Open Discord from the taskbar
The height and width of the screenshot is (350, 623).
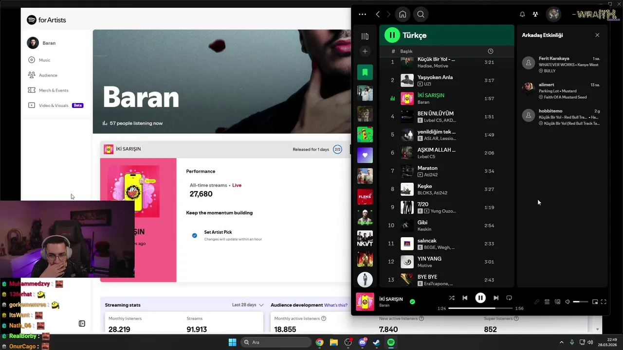[362, 342]
